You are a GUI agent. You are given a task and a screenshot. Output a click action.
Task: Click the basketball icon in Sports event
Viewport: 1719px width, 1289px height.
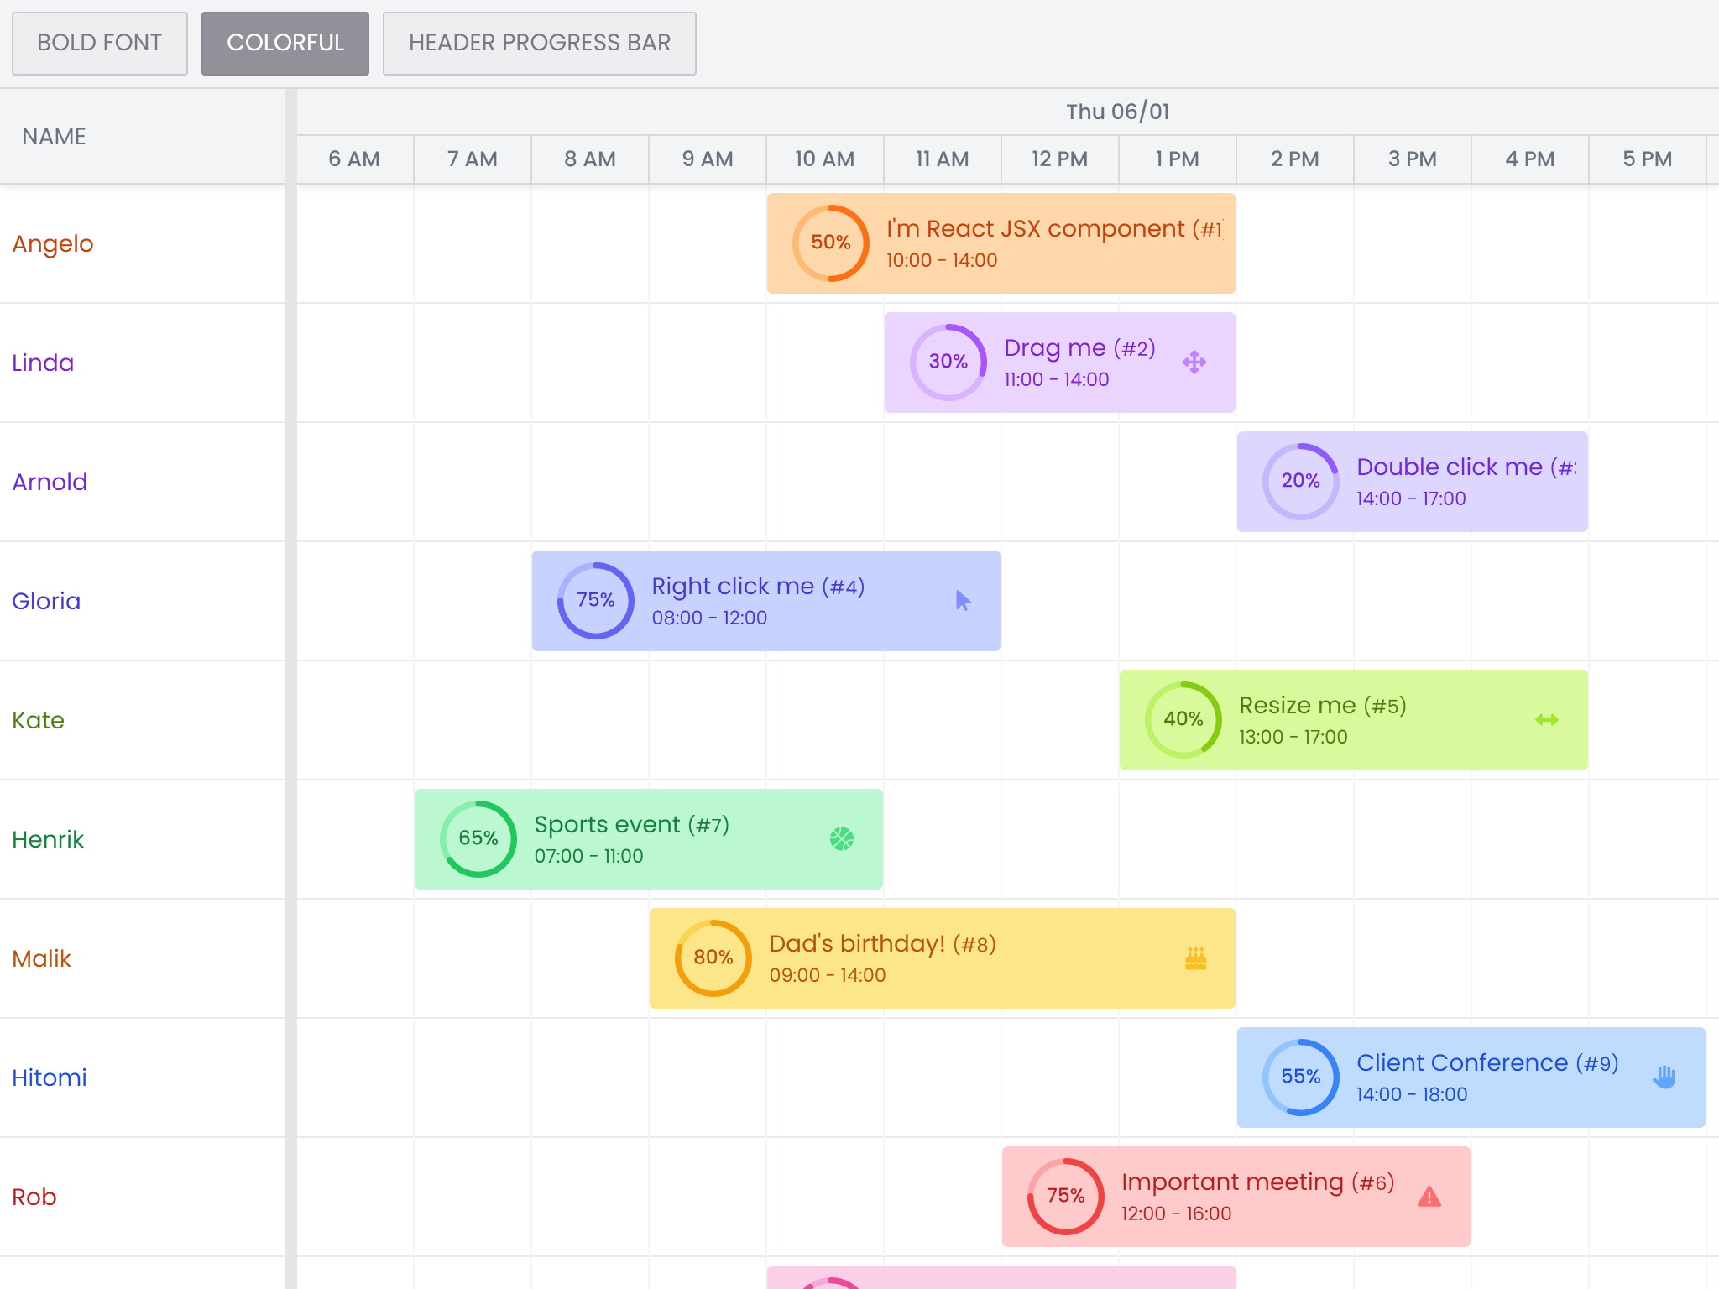[842, 839]
